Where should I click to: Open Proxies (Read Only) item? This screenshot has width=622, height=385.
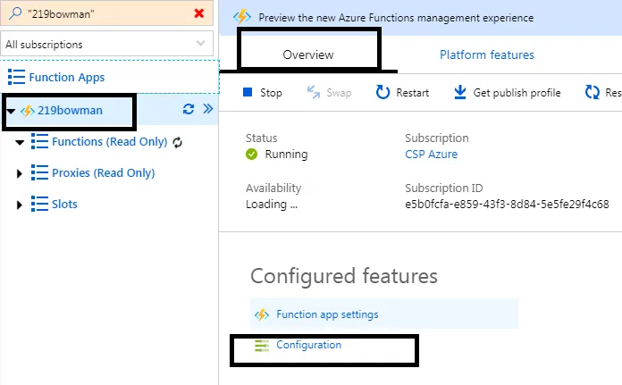[x=103, y=173]
